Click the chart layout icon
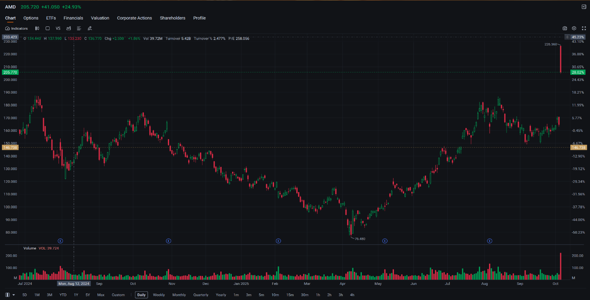Screen dimensions: 590x300 (x=7, y=295)
